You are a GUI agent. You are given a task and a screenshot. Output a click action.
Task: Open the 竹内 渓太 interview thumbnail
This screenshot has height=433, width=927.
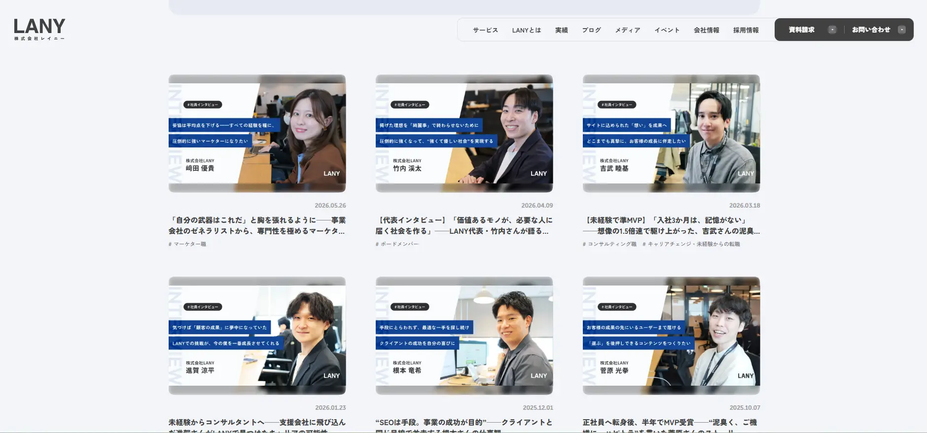coord(464,133)
